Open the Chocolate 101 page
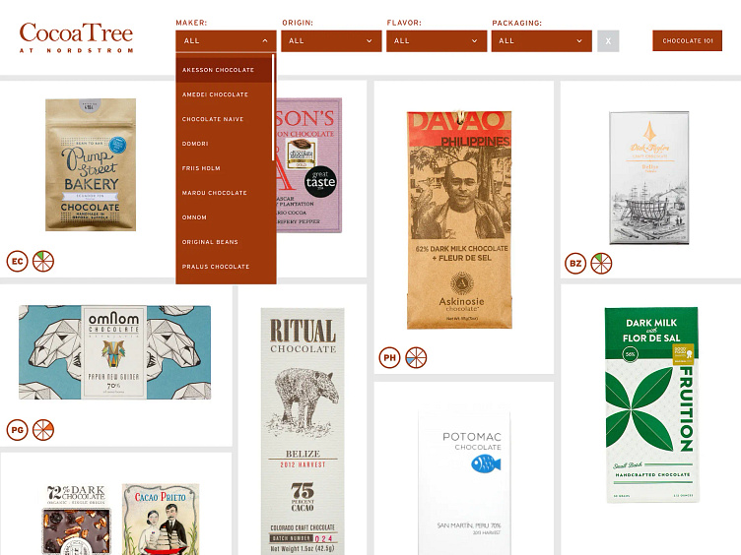 click(x=688, y=41)
